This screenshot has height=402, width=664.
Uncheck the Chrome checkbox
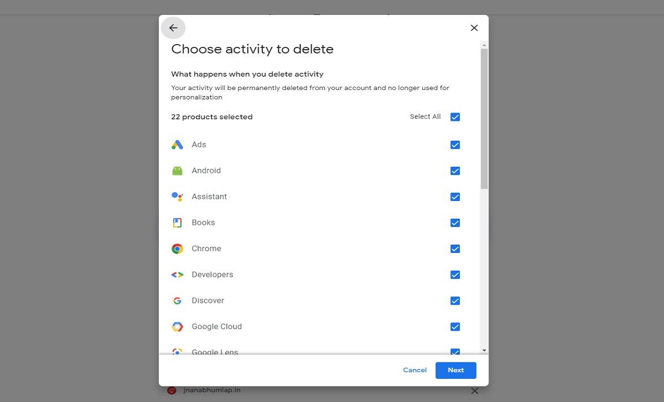tap(455, 248)
